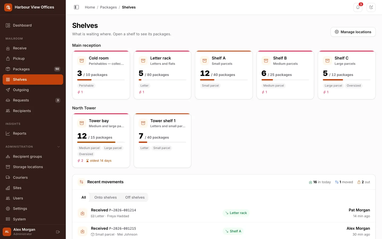Open System in the sidebar
Screen dimensions: 382x239
pos(33,219)
